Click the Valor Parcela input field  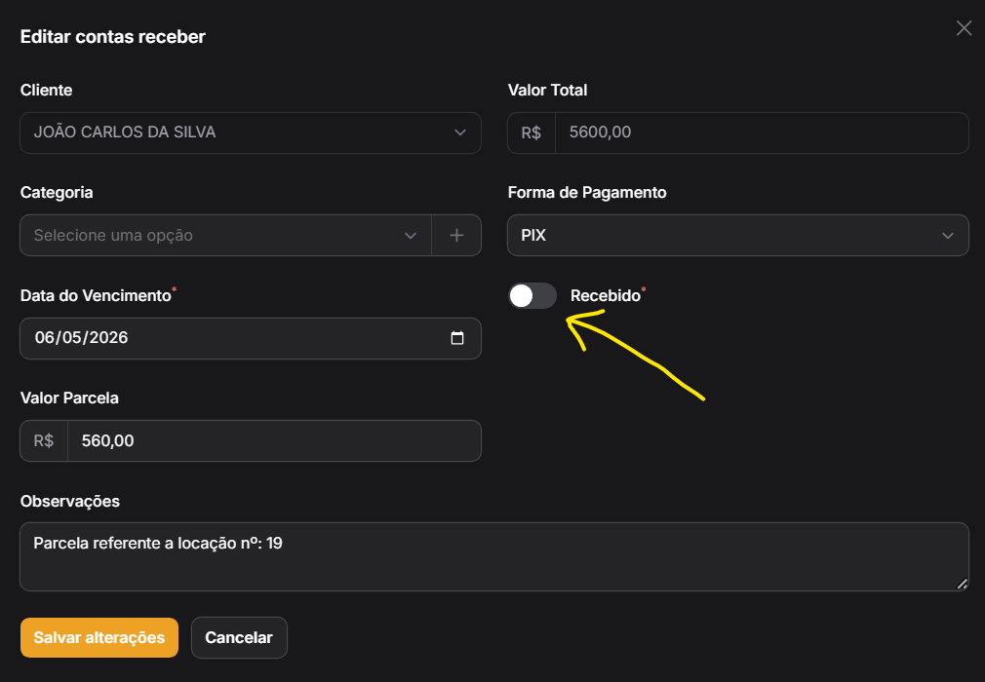click(x=274, y=441)
